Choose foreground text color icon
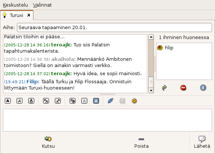215x154 pixels. click(x=84, y=101)
